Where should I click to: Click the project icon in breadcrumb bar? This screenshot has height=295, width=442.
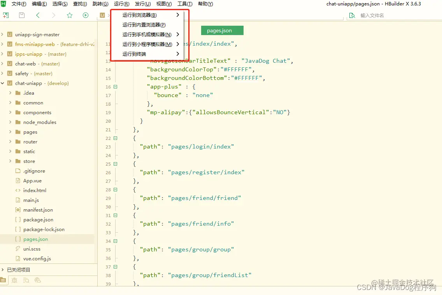(102, 15)
